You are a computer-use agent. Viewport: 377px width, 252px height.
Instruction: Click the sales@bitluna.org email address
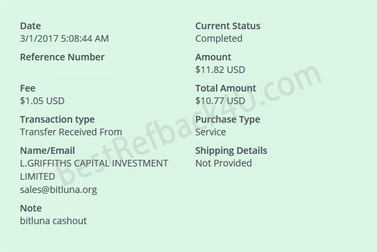pyautogui.click(x=58, y=190)
